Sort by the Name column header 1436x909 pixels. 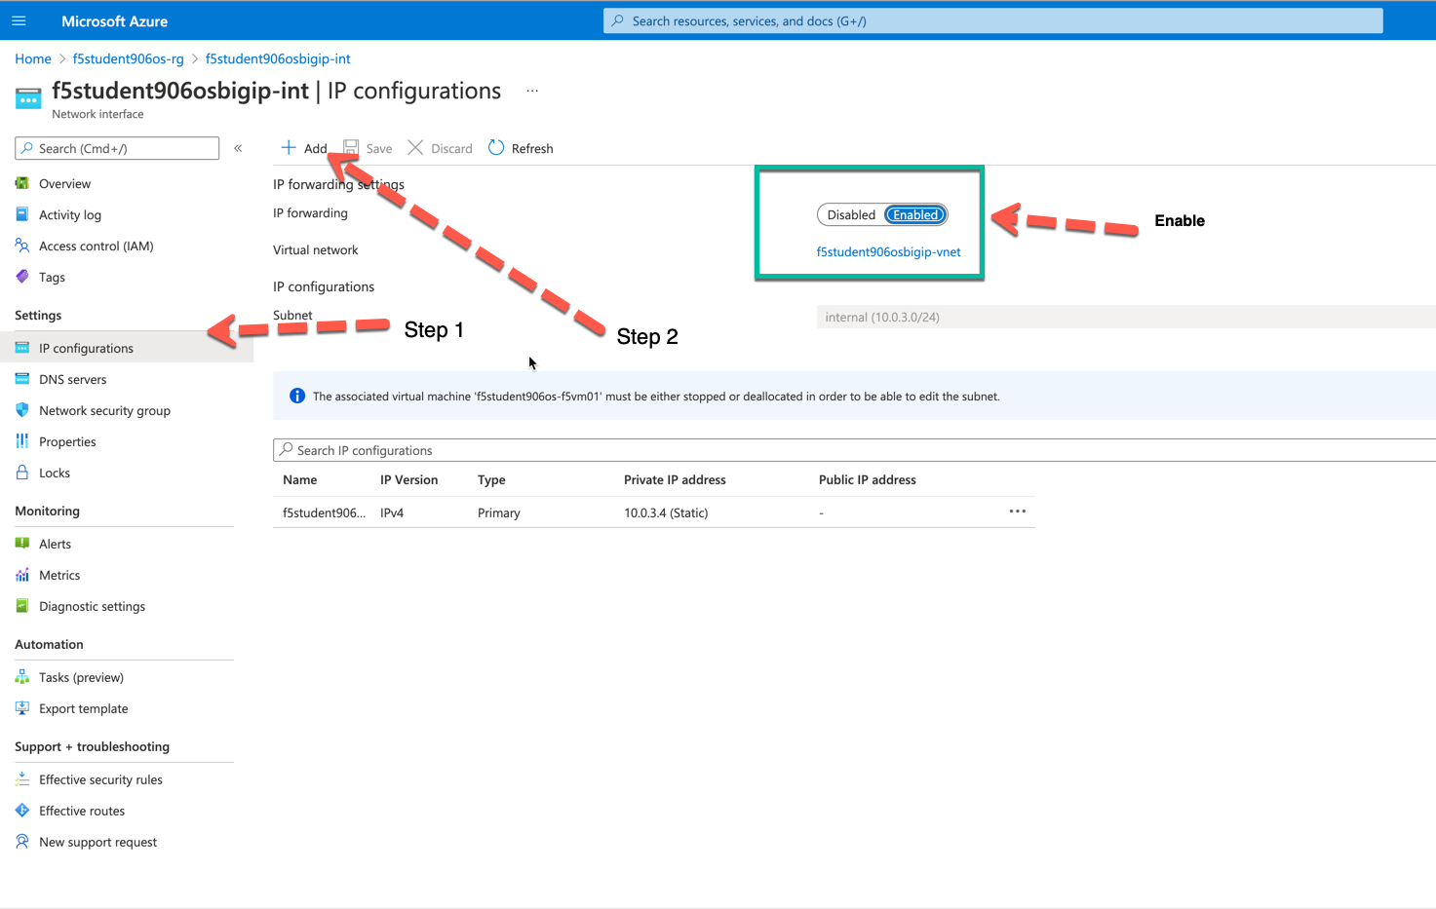[x=300, y=479]
